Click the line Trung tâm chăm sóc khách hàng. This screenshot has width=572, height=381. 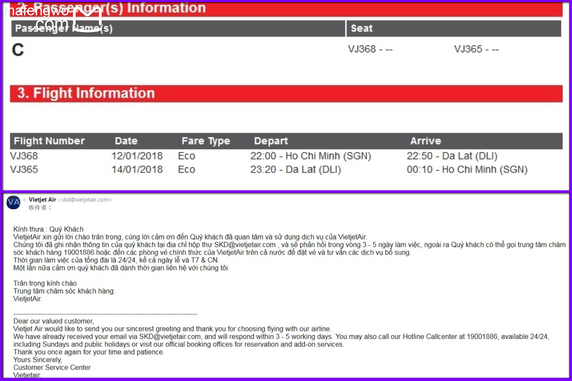pyautogui.click(x=64, y=291)
